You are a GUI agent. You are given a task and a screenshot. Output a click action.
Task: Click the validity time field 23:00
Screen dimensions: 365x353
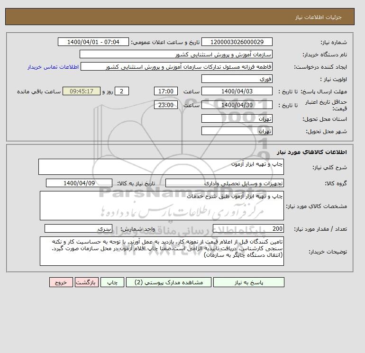coord(166,105)
